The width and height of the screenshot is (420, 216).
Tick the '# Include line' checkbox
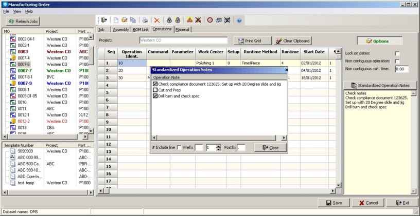[x=179, y=148]
